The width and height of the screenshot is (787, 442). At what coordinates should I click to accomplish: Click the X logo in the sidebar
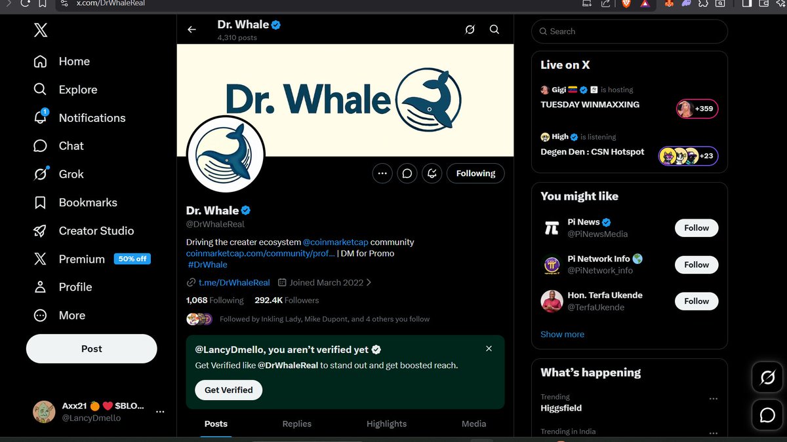tap(41, 30)
